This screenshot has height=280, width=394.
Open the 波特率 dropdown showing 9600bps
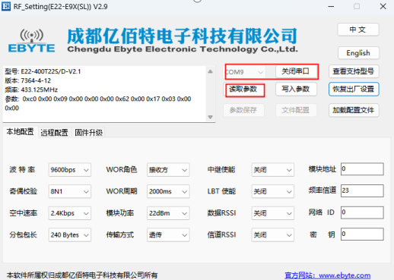pos(70,170)
